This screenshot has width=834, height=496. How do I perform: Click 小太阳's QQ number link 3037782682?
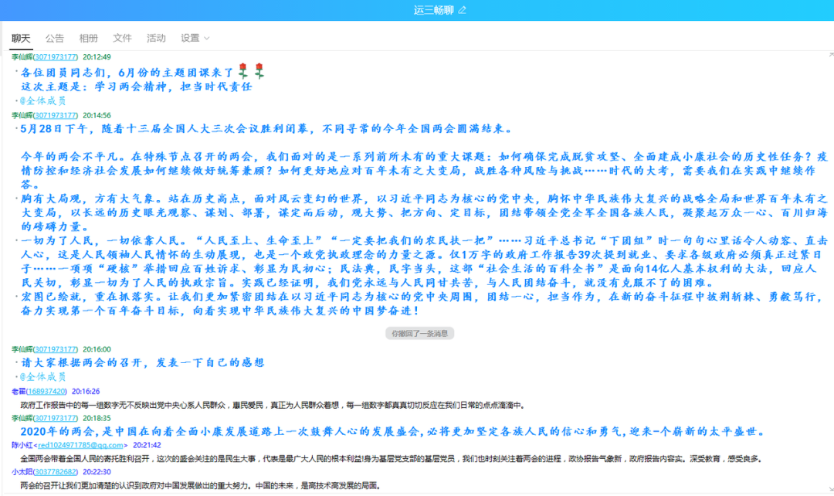pyautogui.click(x=56, y=472)
